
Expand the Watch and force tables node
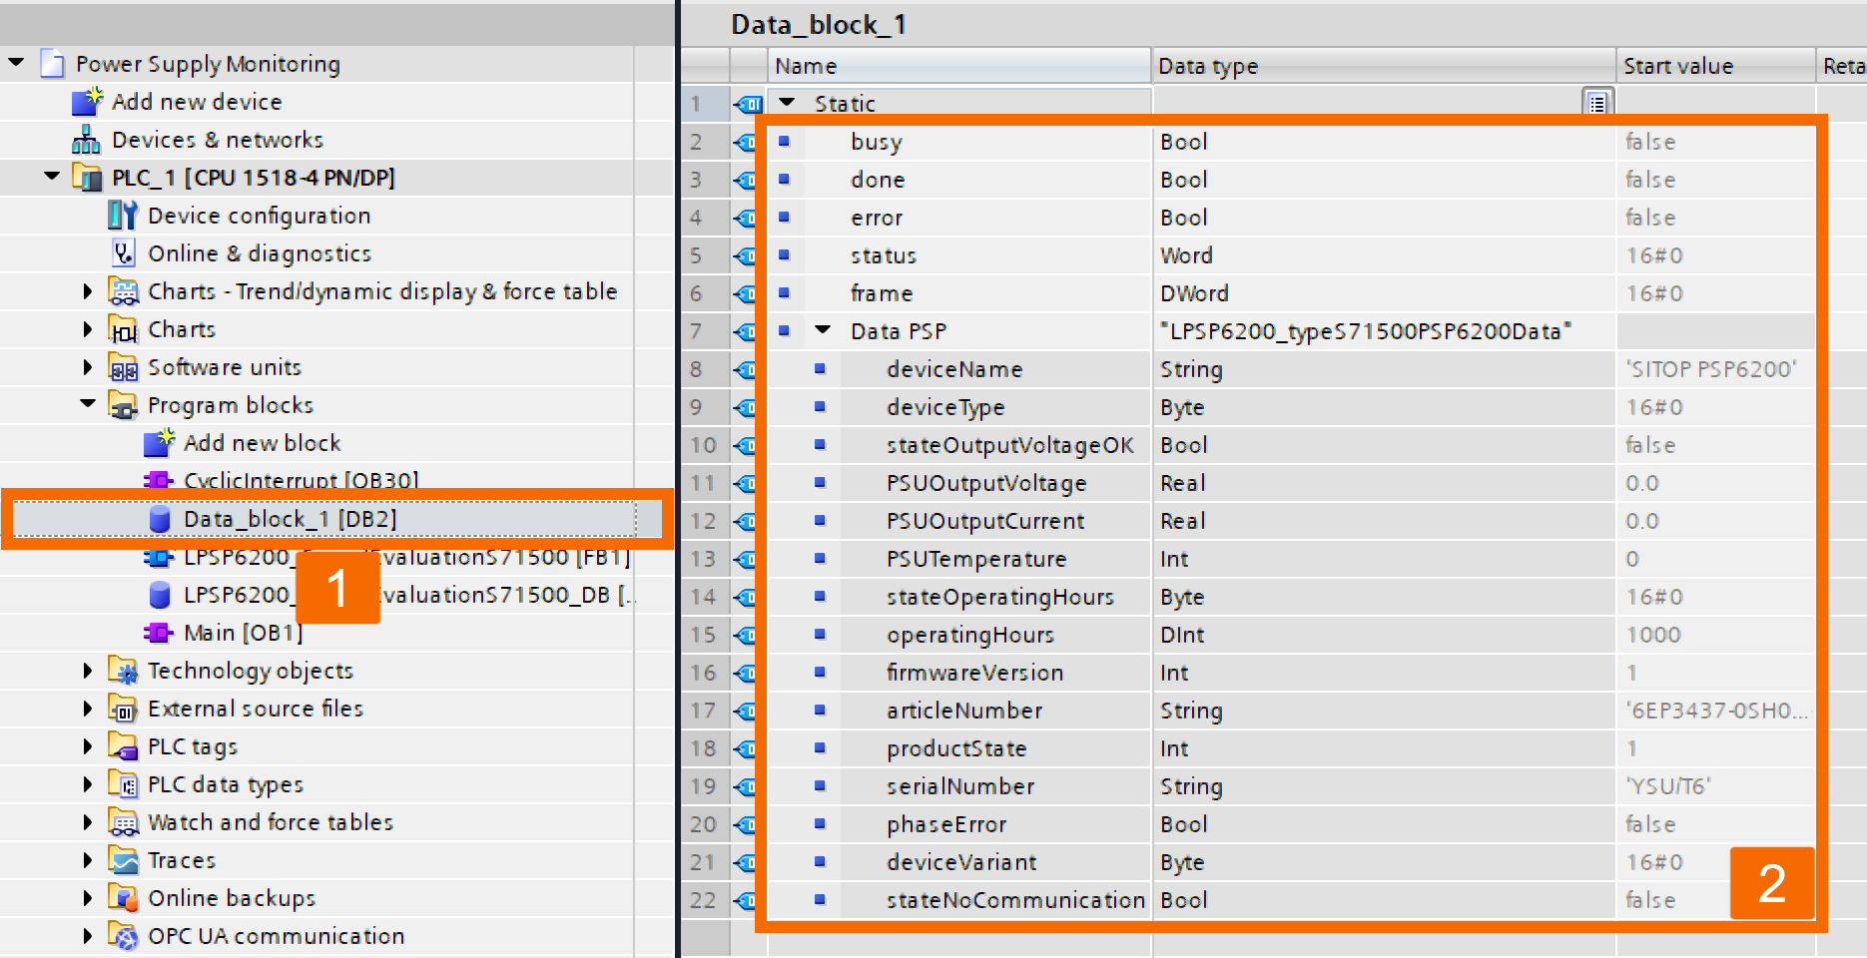click(x=88, y=822)
